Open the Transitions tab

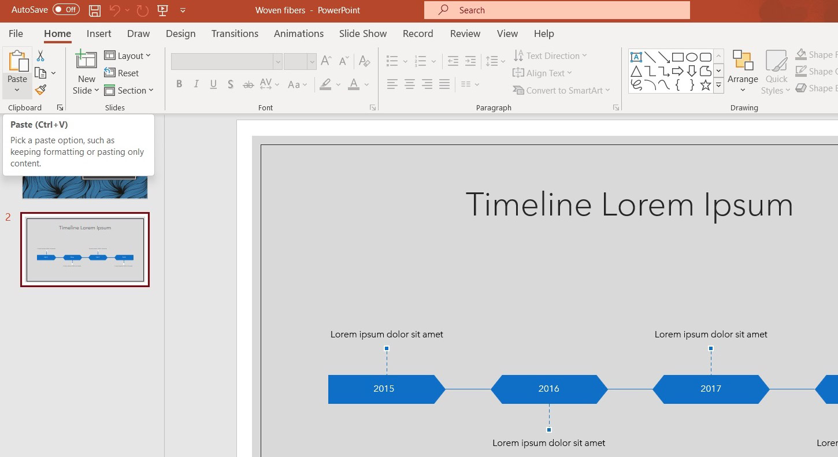tap(235, 34)
